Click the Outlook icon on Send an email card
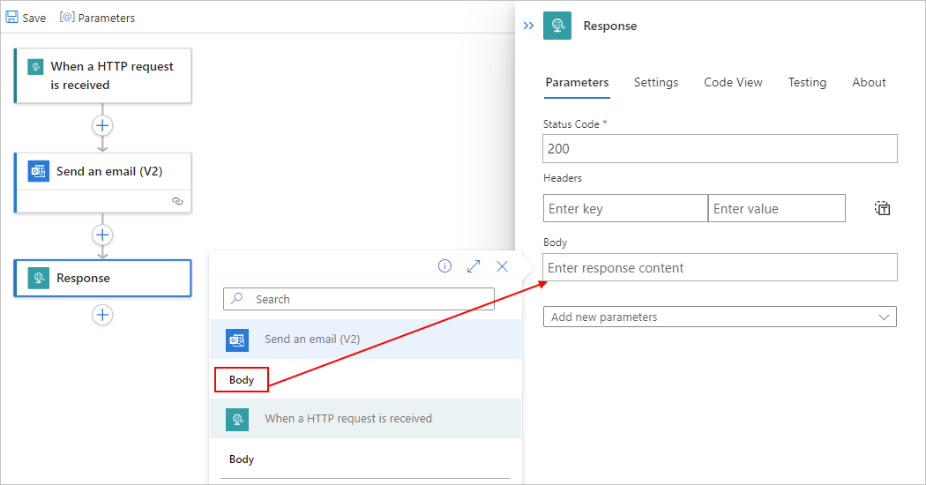 tap(39, 171)
